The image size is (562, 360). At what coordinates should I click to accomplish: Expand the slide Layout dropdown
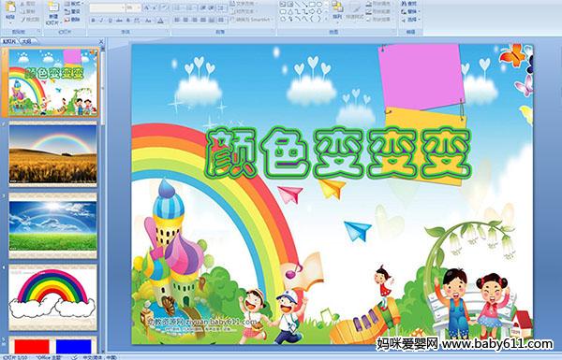pos(73,4)
